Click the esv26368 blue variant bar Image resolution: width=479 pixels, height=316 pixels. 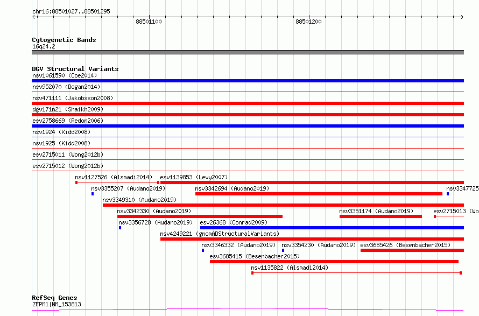(332, 228)
